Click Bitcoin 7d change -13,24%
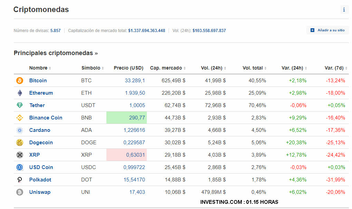 point(335,81)
